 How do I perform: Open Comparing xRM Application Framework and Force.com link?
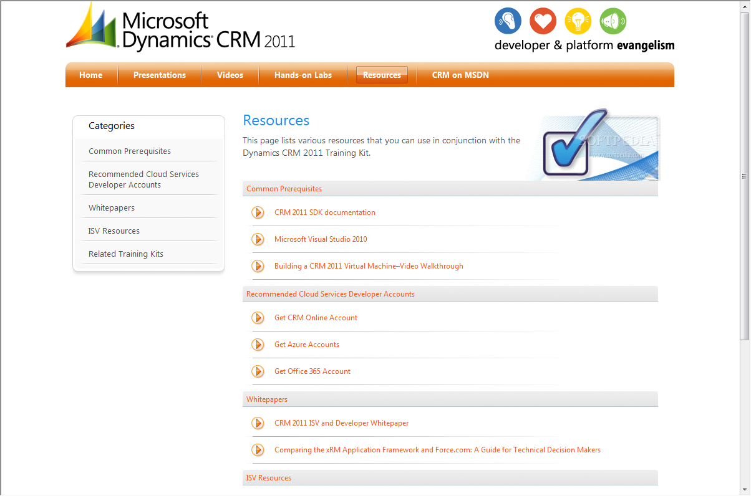437,450
